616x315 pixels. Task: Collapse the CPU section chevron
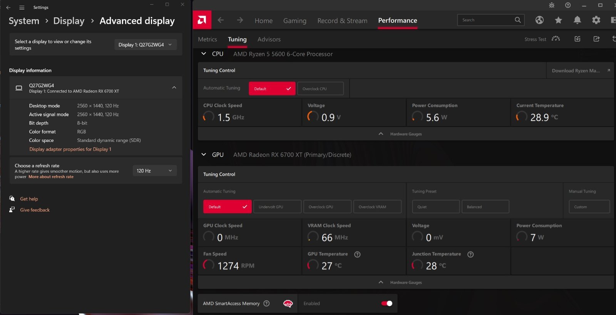click(x=204, y=54)
